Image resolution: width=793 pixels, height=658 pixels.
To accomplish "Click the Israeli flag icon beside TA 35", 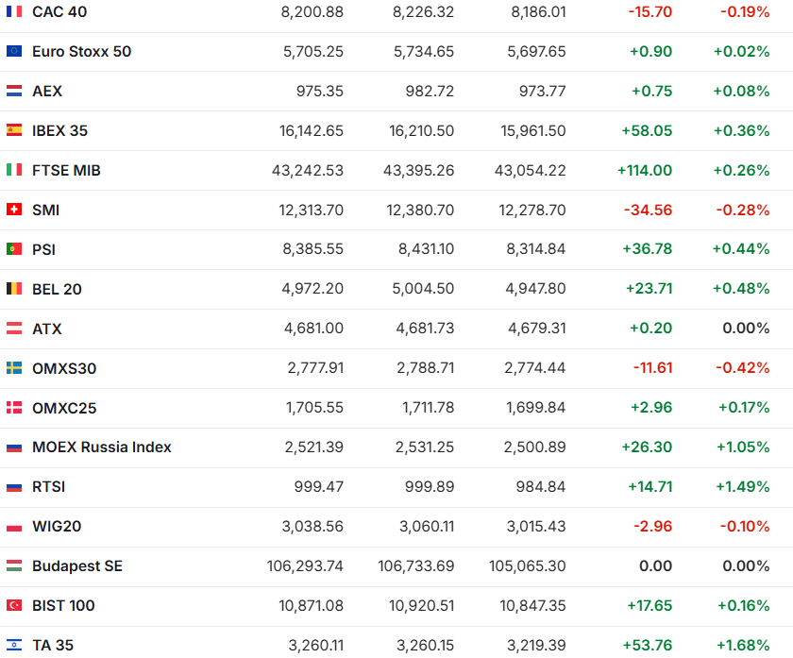I will point(13,646).
